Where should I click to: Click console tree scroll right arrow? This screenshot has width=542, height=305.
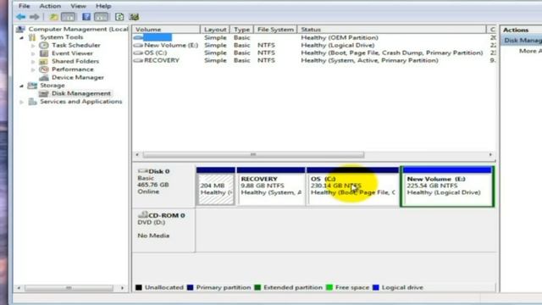click(122, 288)
